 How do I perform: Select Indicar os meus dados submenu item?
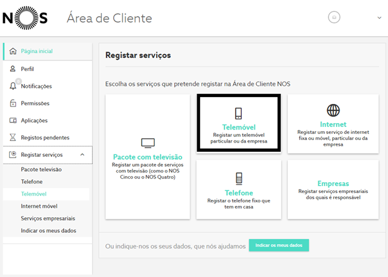(48, 231)
